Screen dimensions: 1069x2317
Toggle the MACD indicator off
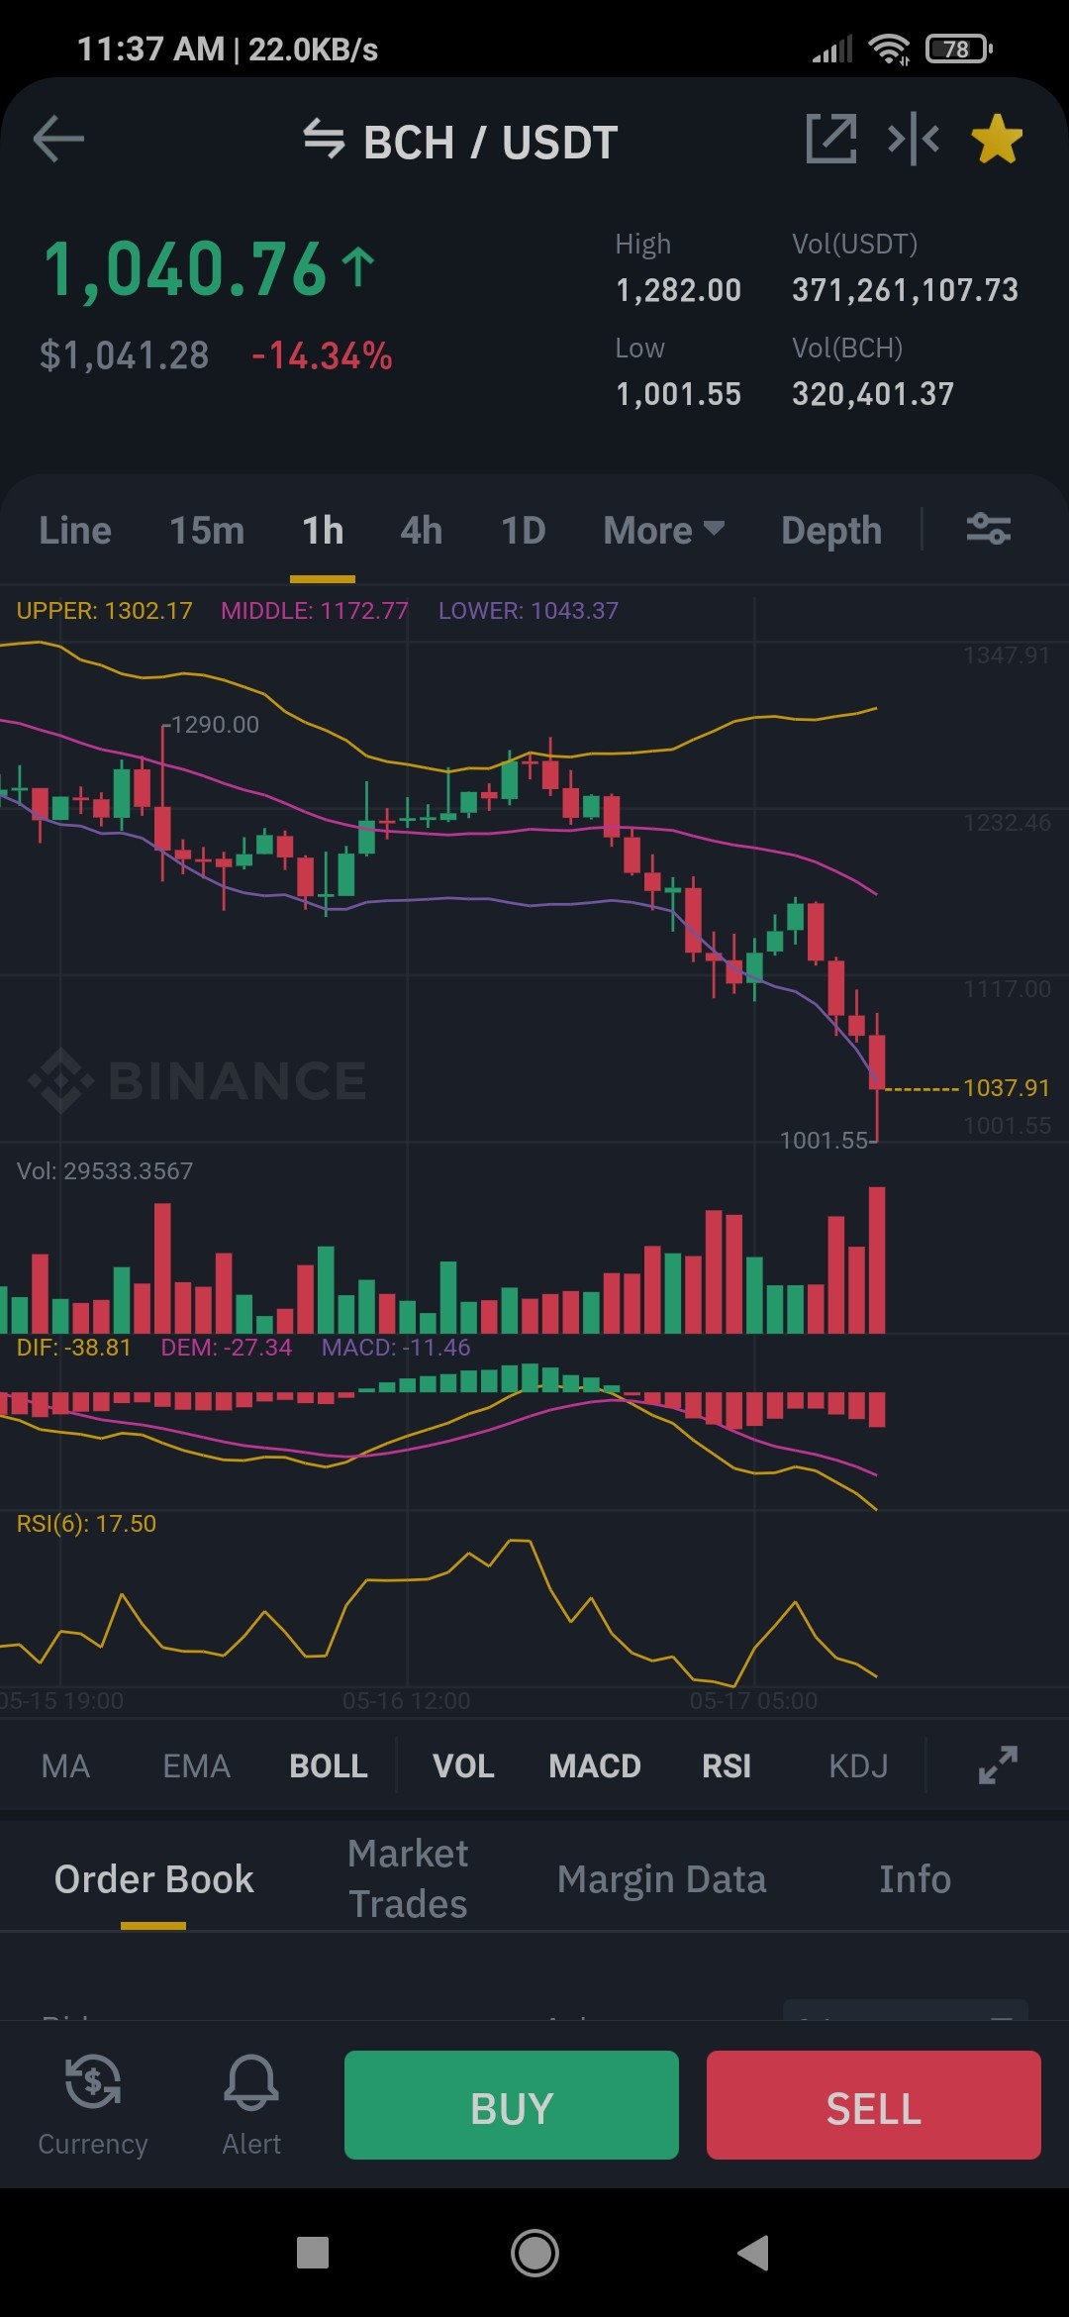pos(595,1765)
